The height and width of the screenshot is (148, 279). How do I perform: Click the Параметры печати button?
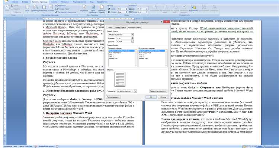click(158, 91)
